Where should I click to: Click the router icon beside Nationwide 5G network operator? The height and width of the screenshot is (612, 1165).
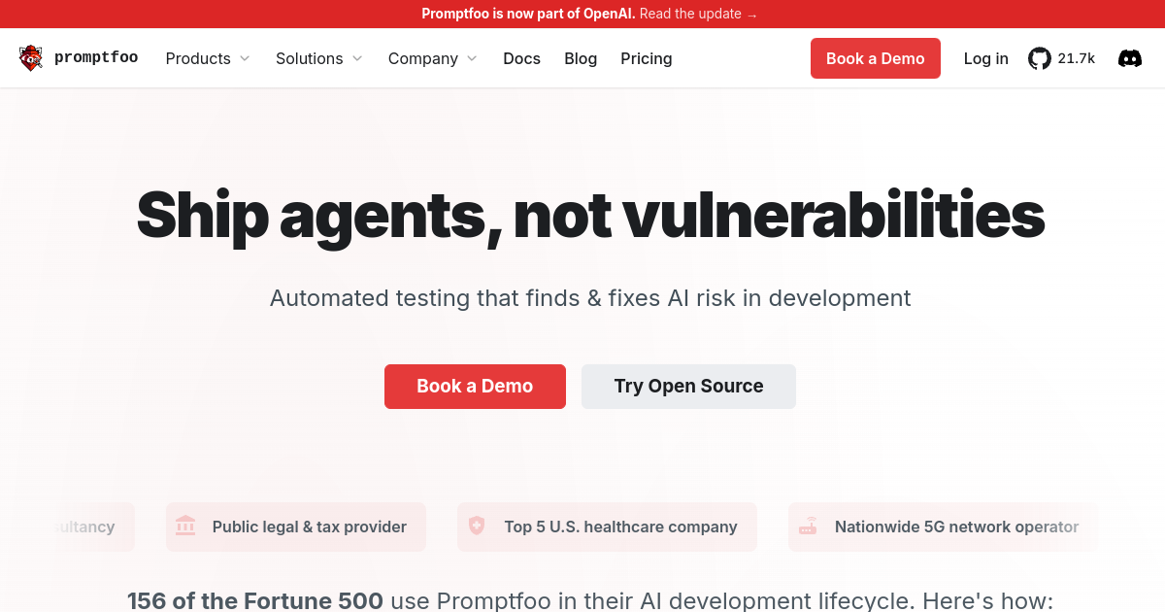808,527
